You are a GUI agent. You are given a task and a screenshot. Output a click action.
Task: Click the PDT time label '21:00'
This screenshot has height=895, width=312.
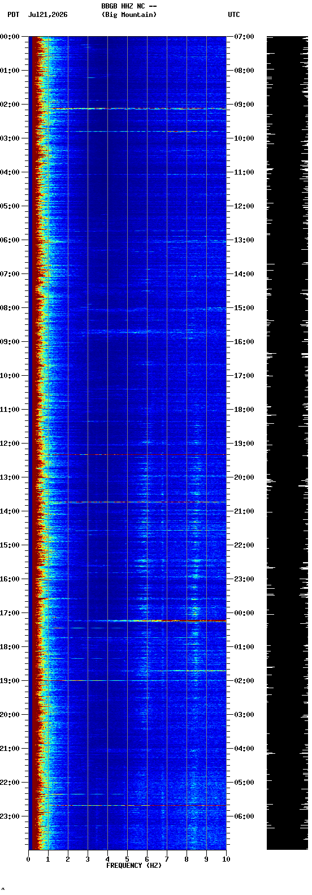[10, 749]
